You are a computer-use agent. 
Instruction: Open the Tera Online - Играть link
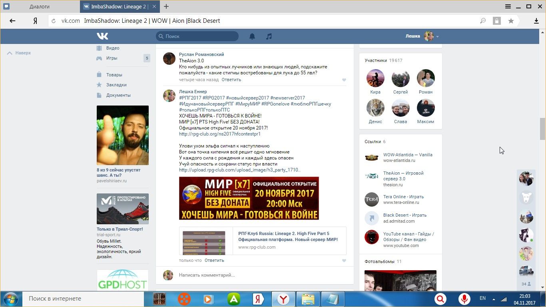click(x=403, y=197)
